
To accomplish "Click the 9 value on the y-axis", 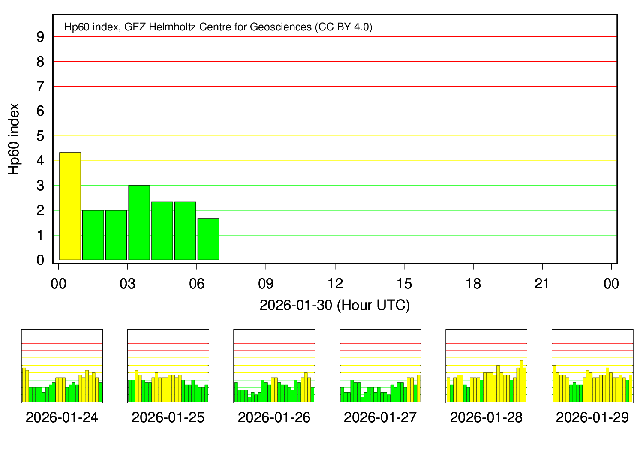I will point(39,37).
